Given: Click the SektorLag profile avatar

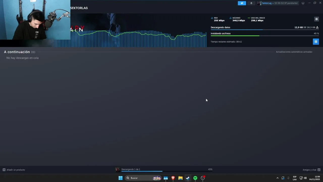Looking at the screenshot, I should point(259,3).
